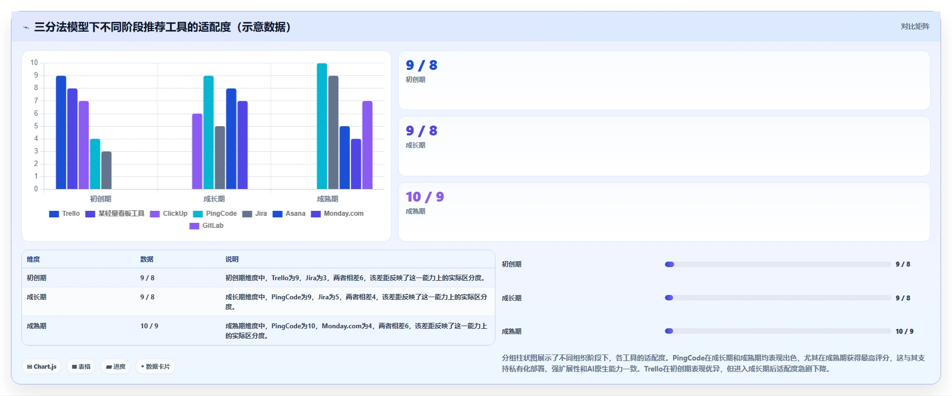Viewport: 952px width, 396px height.
Task: Click the 成熟期 label beside the third progress bar
Action: pyautogui.click(x=512, y=332)
